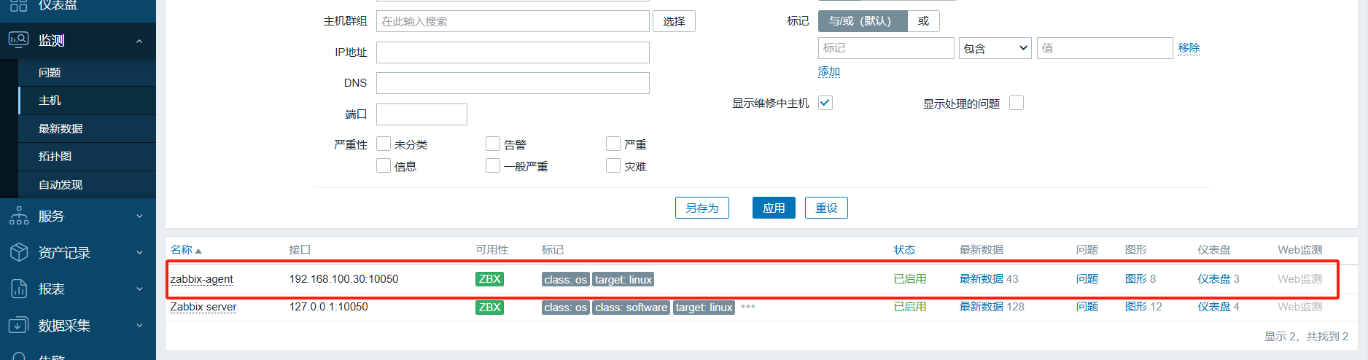This screenshot has width=1368, height=360.
Task: Click the 资产记录 inventory cube icon
Action: 19,252
